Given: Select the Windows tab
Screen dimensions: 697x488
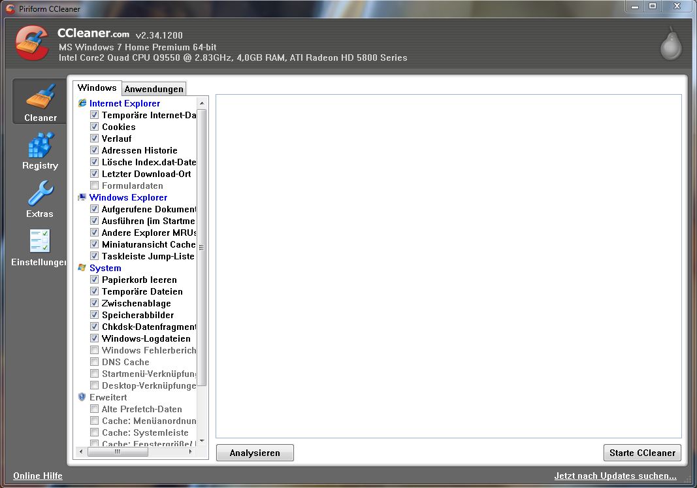Looking at the screenshot, I should tap(97, 88).
